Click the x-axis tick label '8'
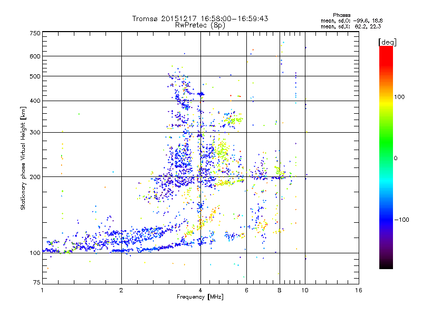 pos(280,290)
